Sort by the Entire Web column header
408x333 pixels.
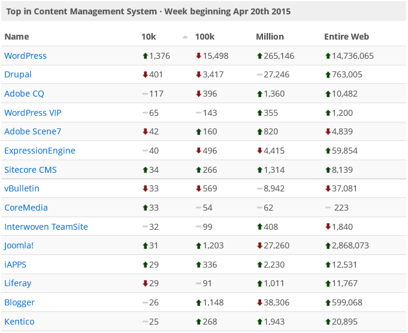(346, 37)
